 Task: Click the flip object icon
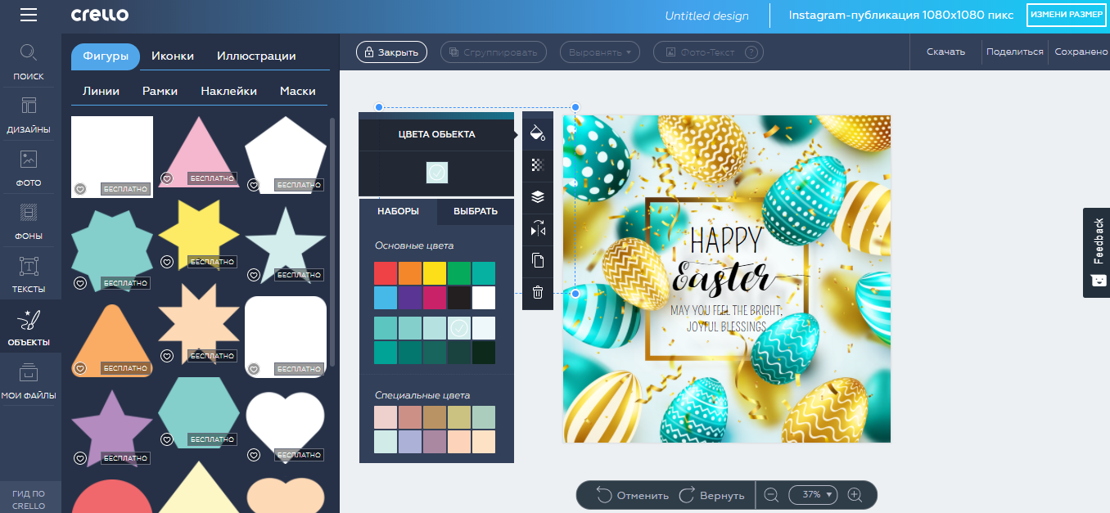pyautogui.click(x=537, y=229)
